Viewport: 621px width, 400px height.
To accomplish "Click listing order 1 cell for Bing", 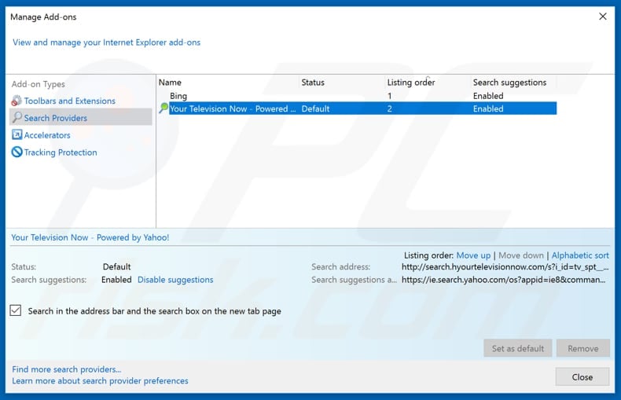I will (389, 96).
